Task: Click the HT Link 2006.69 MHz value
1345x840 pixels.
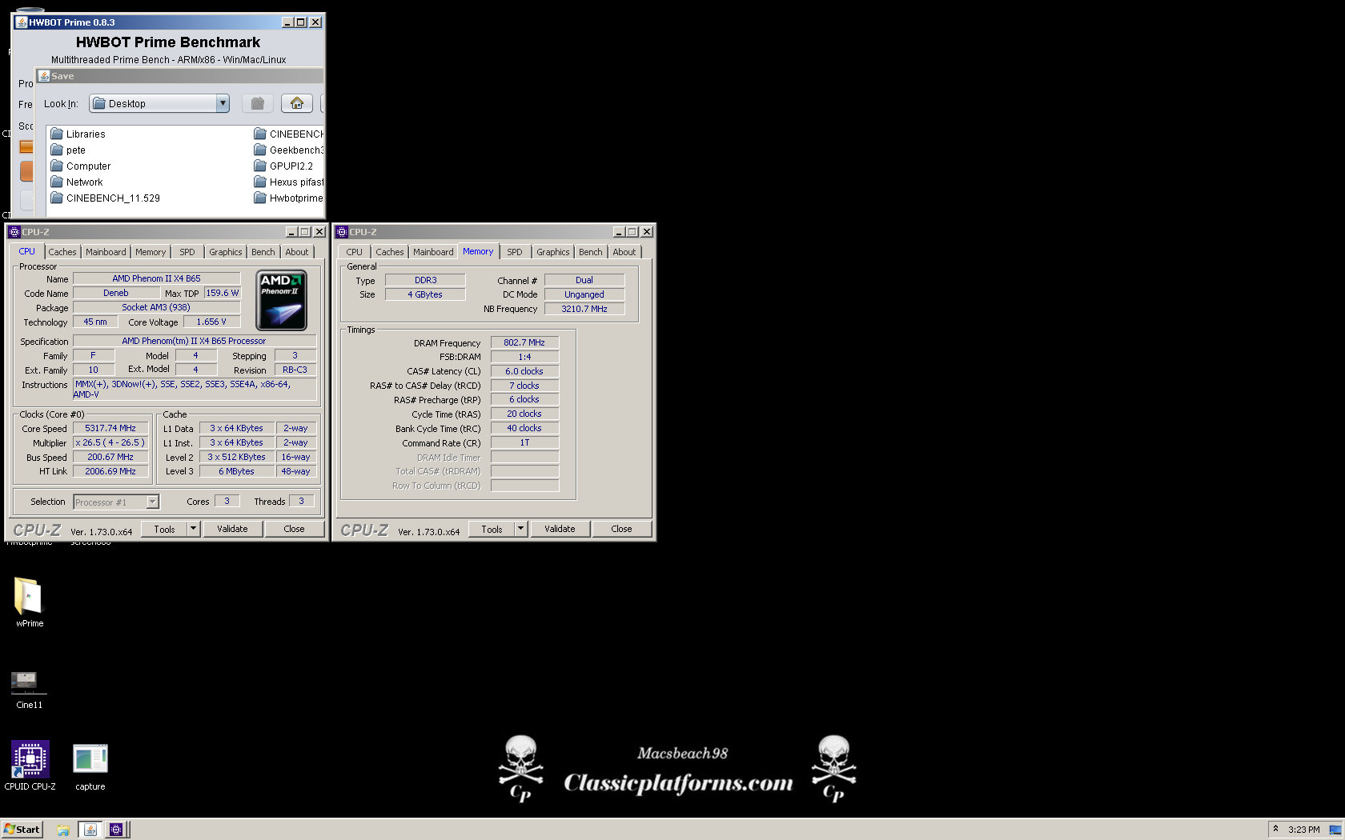Action: tap(110, 472)
